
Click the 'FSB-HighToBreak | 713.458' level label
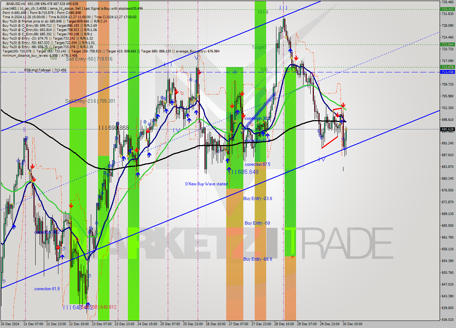click(45, 70)
